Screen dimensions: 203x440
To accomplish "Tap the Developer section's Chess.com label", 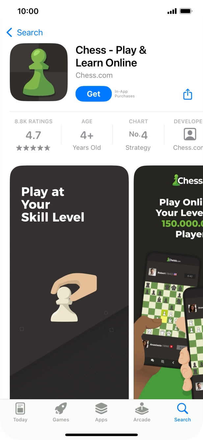I will click(x=188, y=148).
